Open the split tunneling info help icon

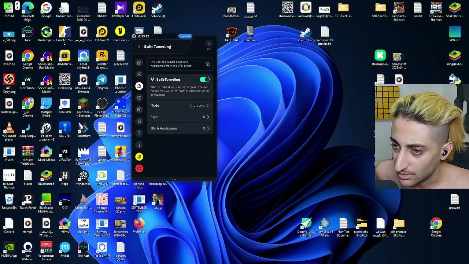point(207,64)
